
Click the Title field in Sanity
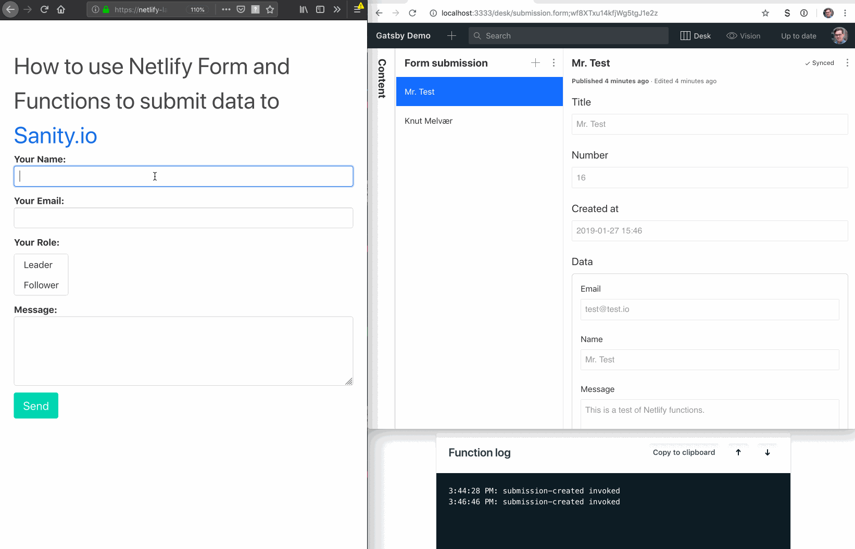point(710,124)
